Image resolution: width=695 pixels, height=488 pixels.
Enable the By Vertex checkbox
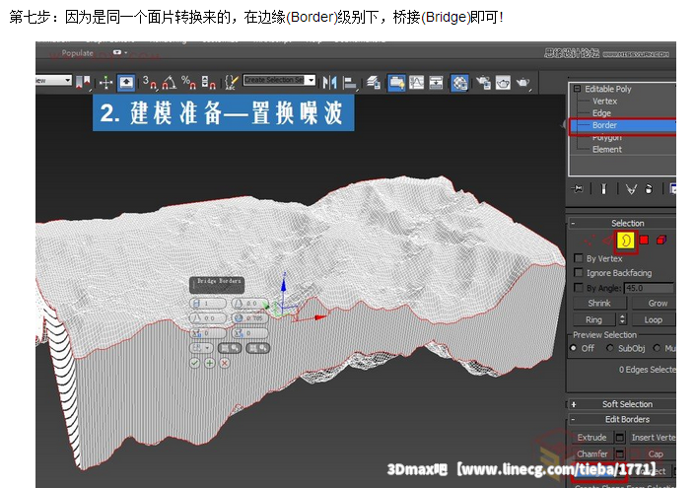(579, 258)
